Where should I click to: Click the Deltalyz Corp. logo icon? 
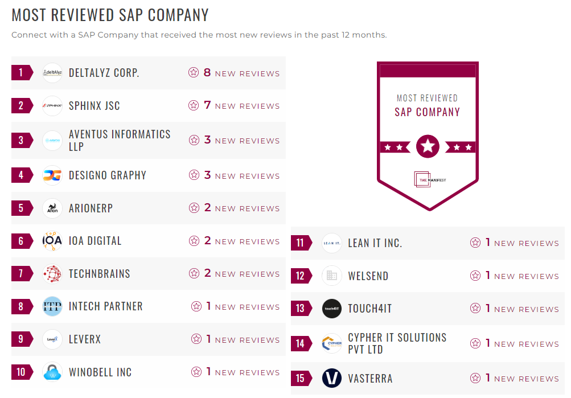click(52, 73)
